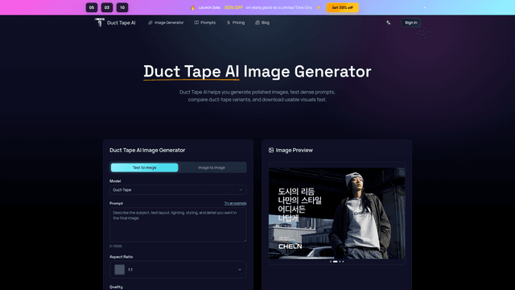
Task: Click the Try an example link
Action: 235,203
